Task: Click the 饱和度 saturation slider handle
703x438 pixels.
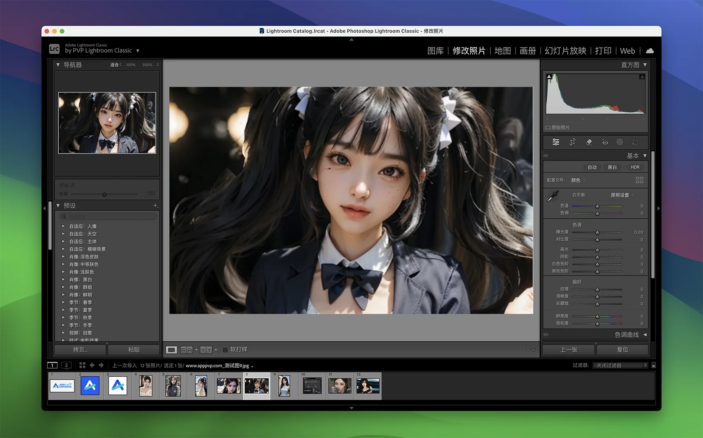Action: click(597, 324)
